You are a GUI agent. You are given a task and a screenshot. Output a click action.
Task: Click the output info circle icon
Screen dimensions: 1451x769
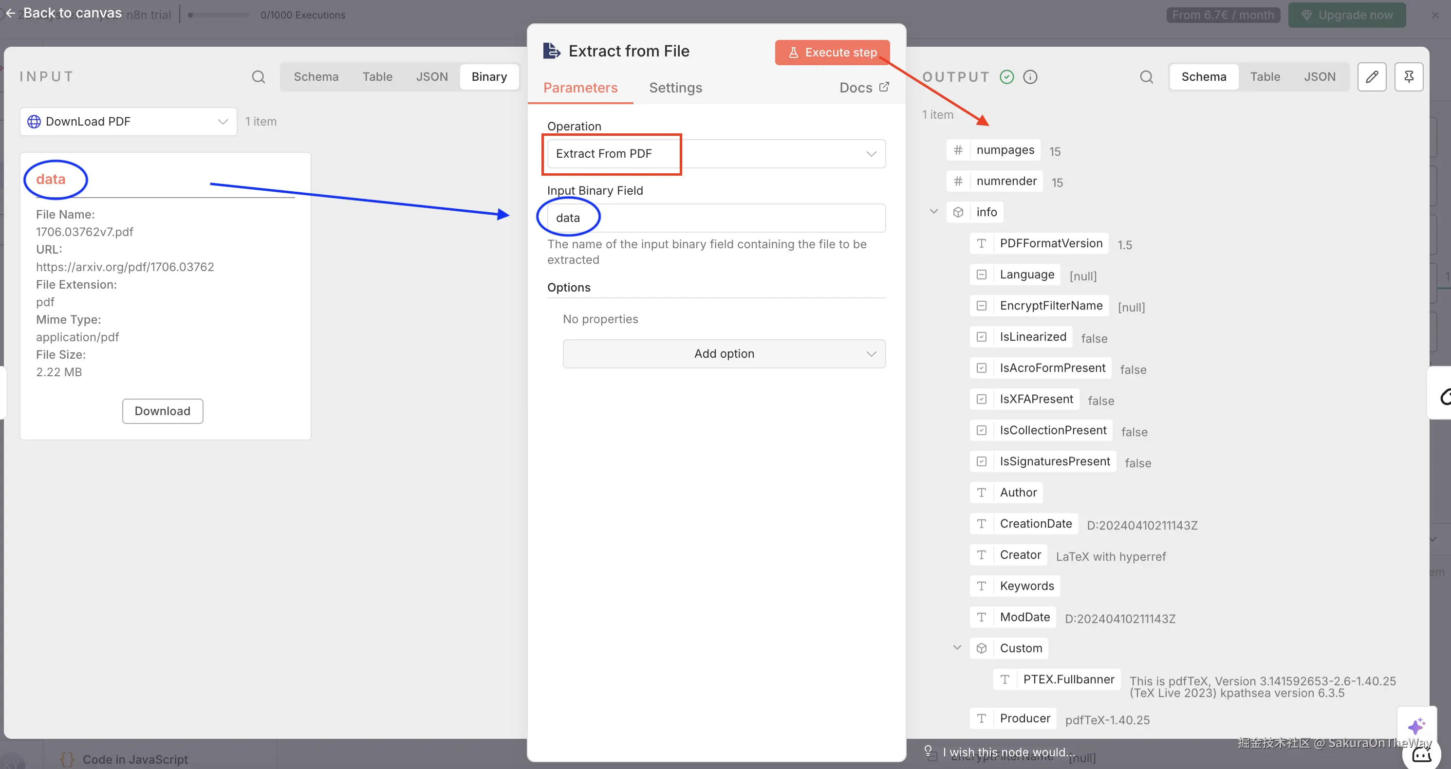click(x=1030, y=76)
